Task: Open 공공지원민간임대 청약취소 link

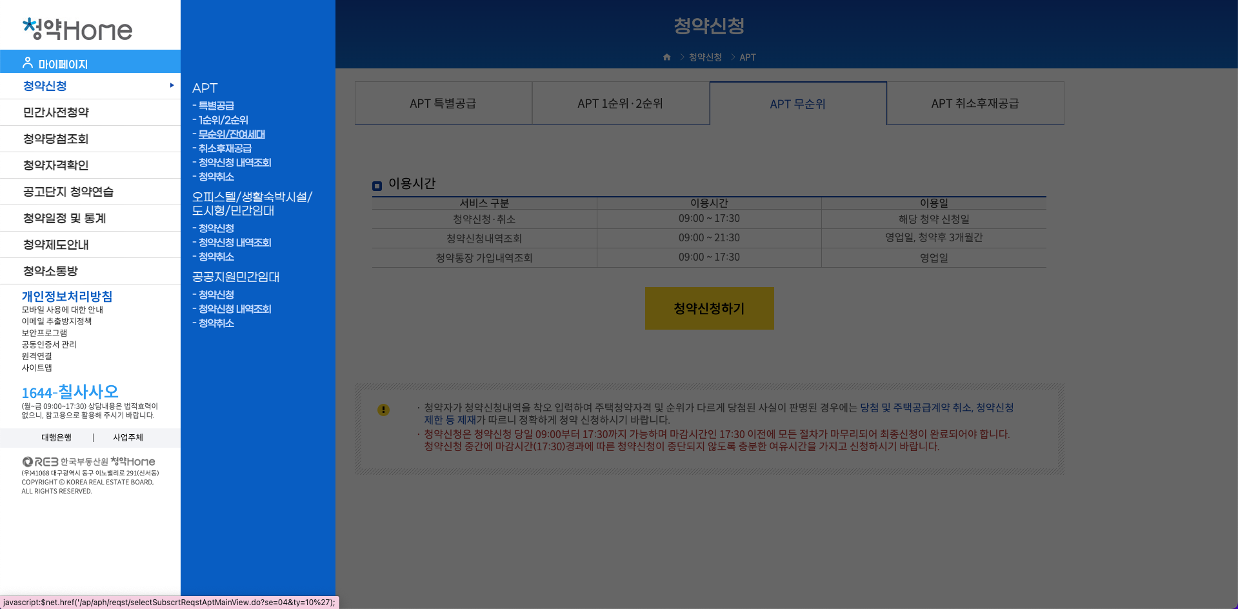Action: click(216, 323)
